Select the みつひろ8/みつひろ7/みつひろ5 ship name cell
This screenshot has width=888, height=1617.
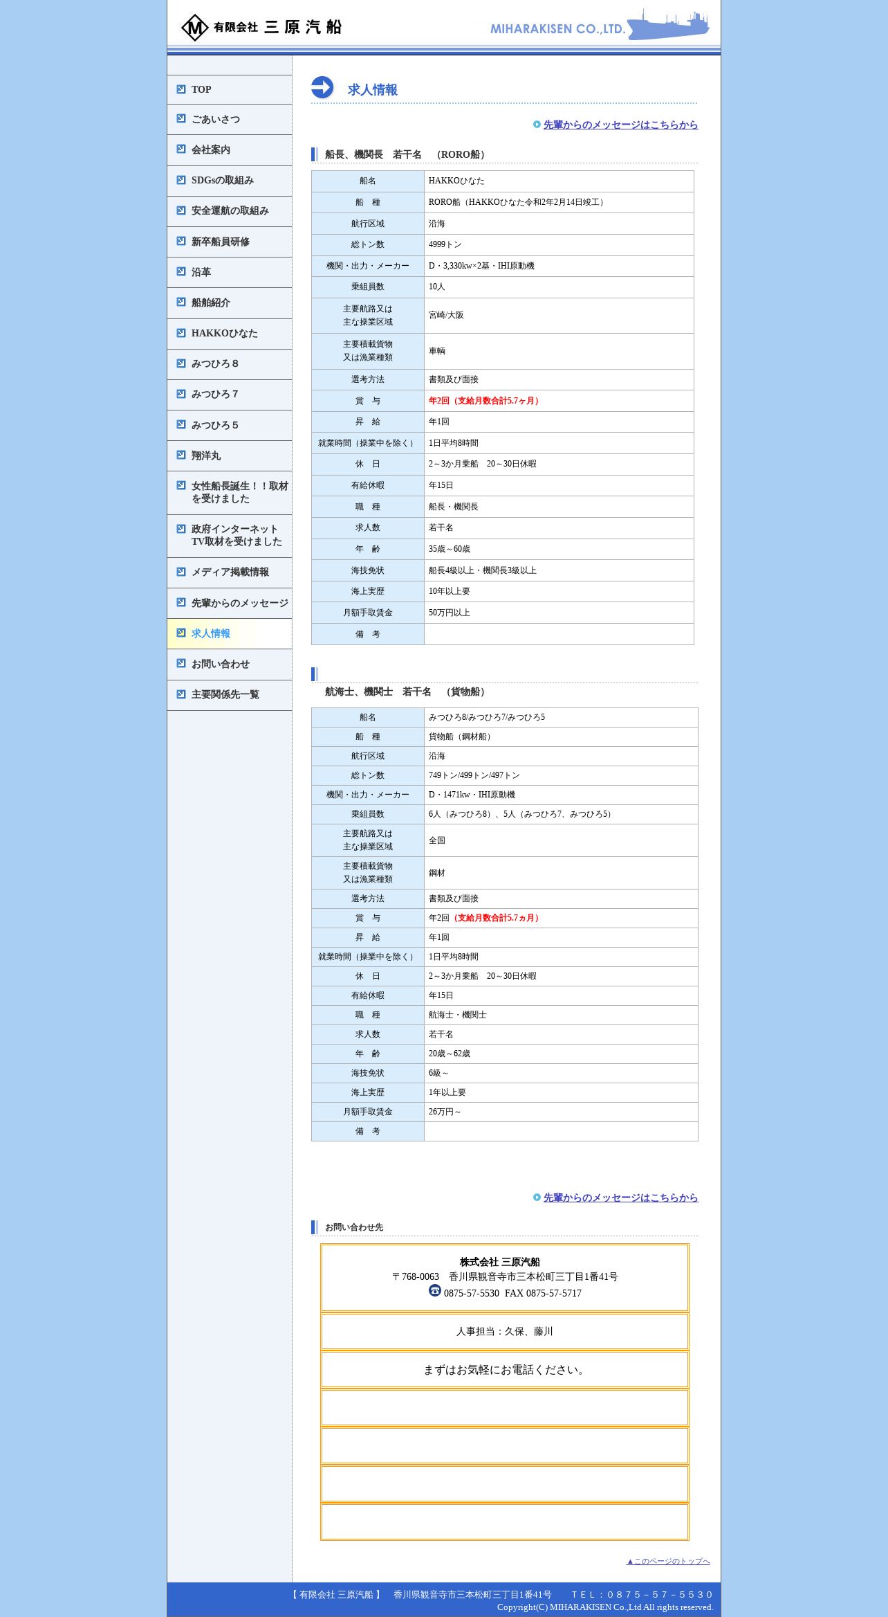(561, 717)
